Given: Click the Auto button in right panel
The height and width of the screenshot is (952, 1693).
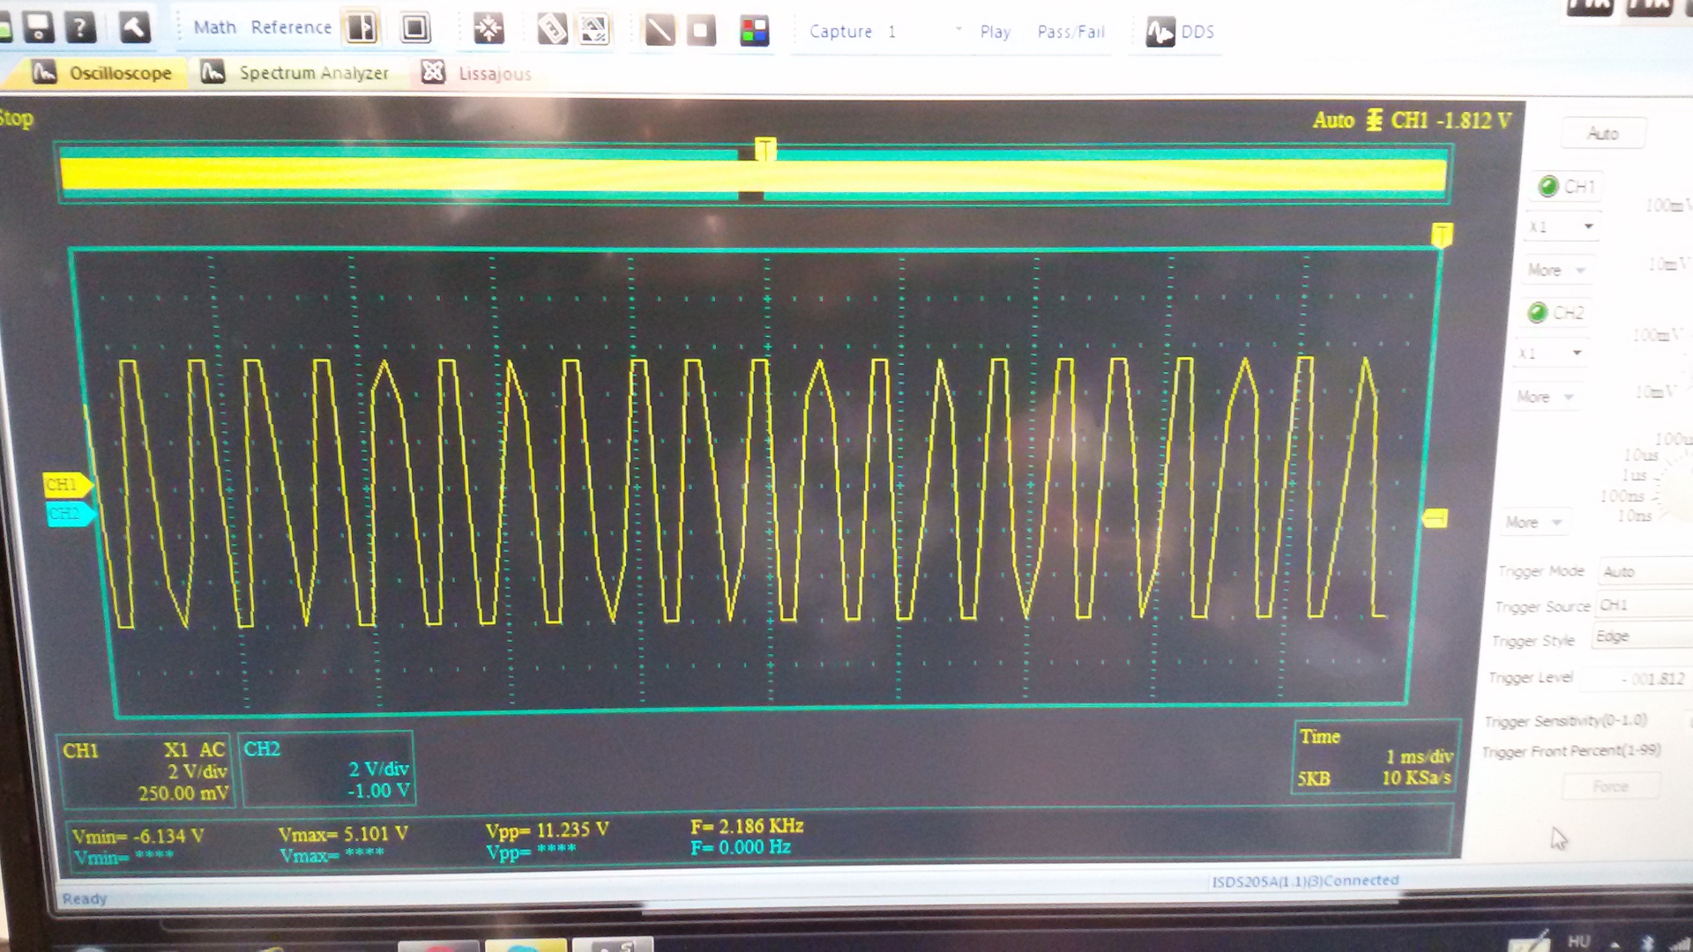Looking at the screenshot, I should click(x=1603, y=134).
